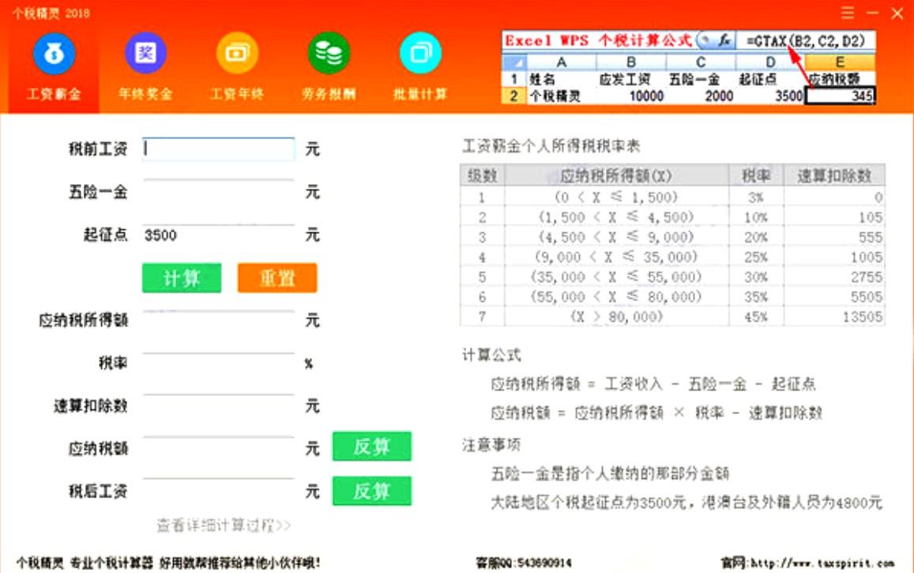
Task: Select the 20% rate cell in tax table
Action: coord(756,237)
